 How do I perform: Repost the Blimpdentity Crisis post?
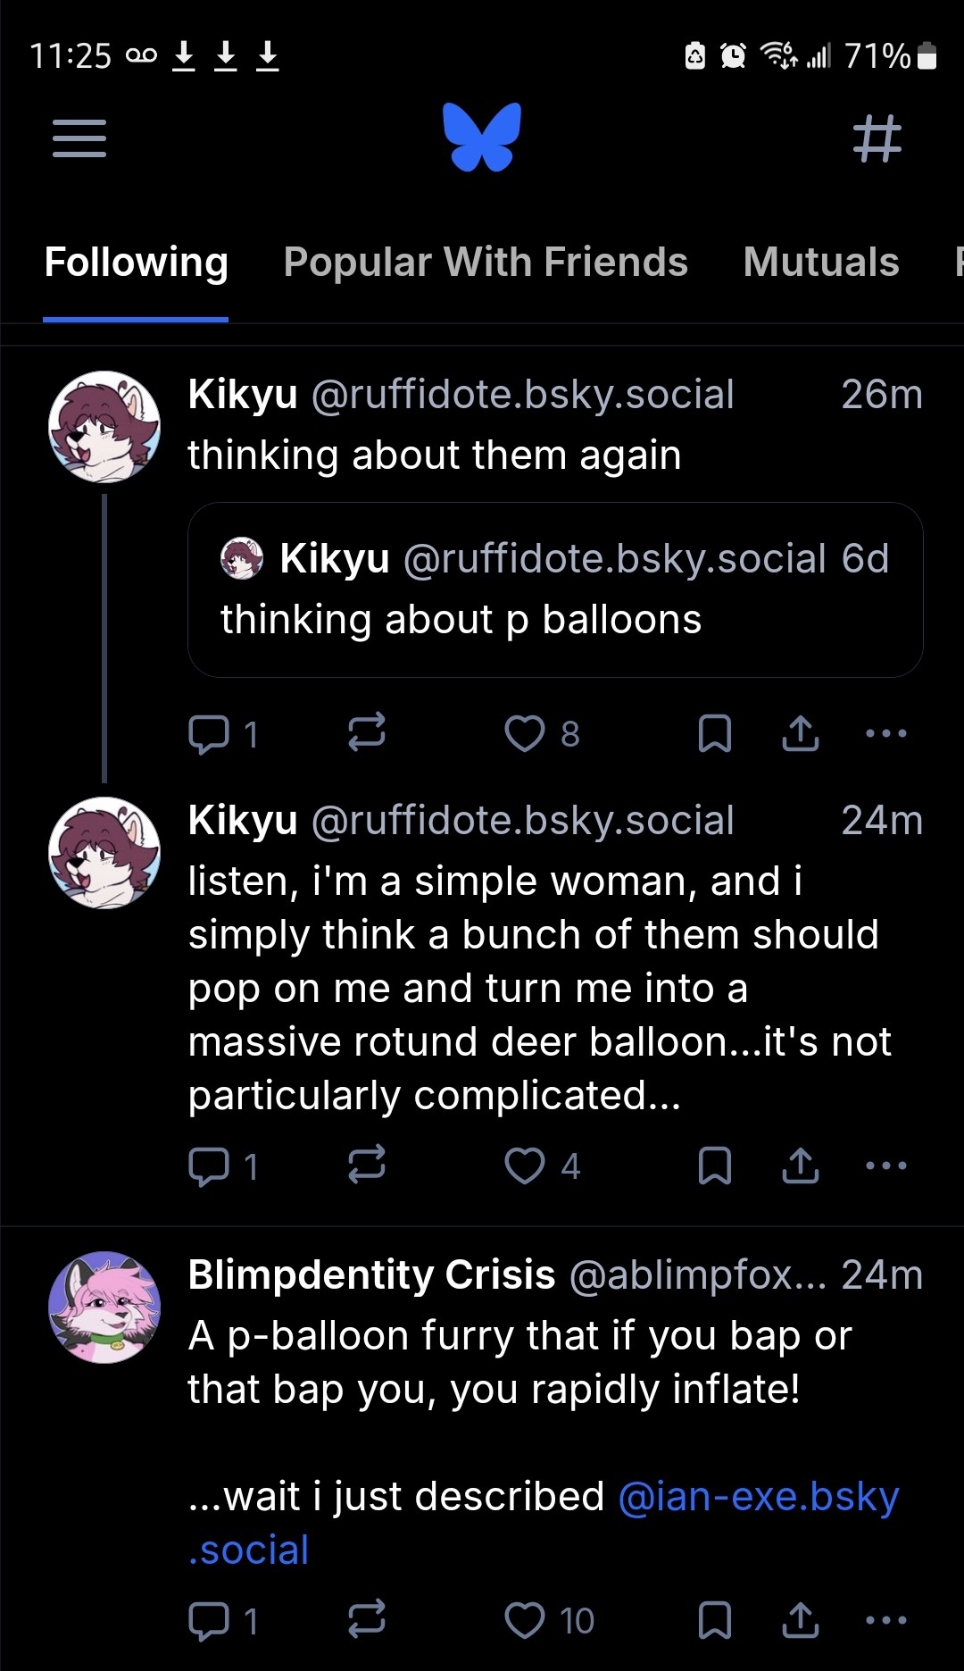pyautogui.click(x=366, y=1619)
